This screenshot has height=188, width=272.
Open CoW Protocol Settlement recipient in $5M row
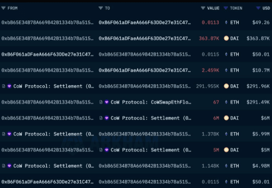point(151,150)
